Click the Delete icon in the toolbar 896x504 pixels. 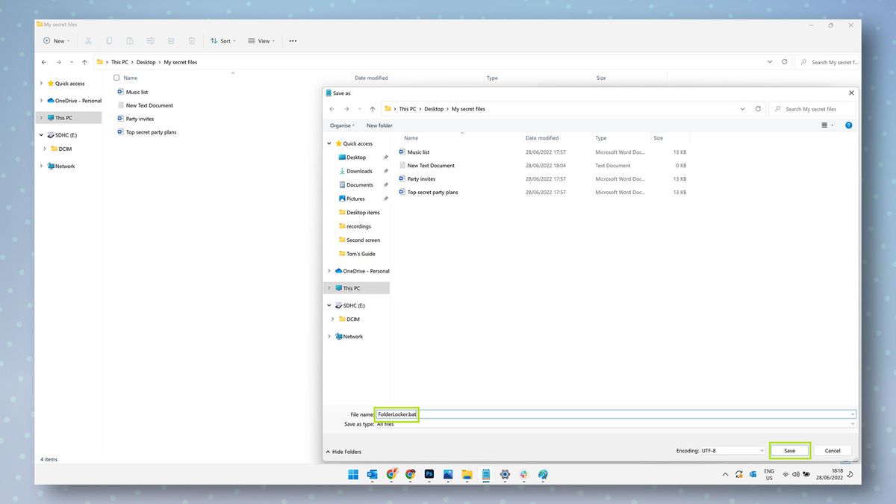191,40
